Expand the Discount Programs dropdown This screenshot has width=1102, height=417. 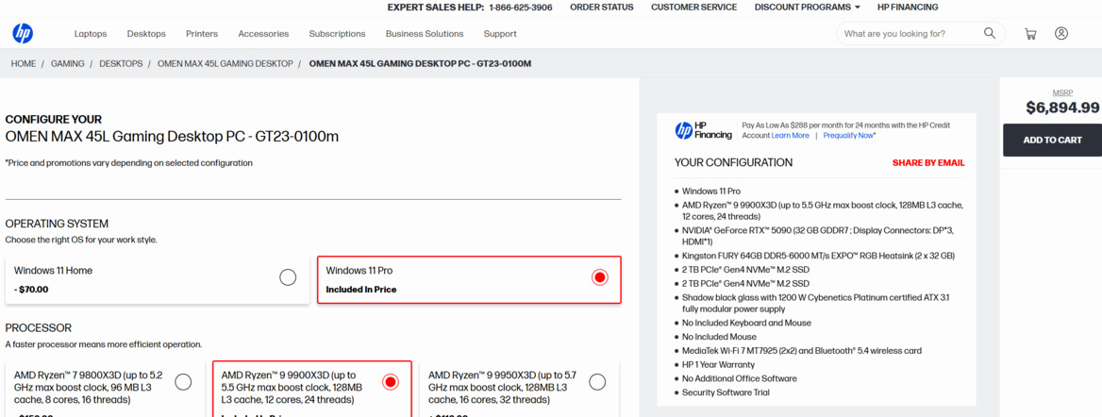tap(807, 7)
